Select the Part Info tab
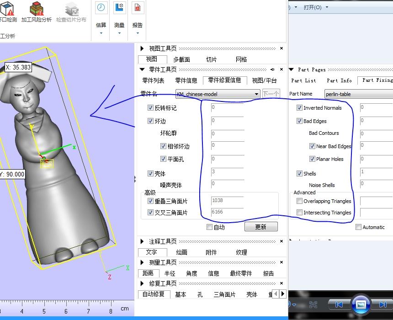This screenshot has width=393, height=320. pyautogui.click(x=339, y=80)
